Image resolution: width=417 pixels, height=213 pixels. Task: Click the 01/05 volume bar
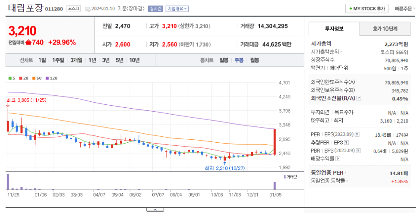[275, 186]
